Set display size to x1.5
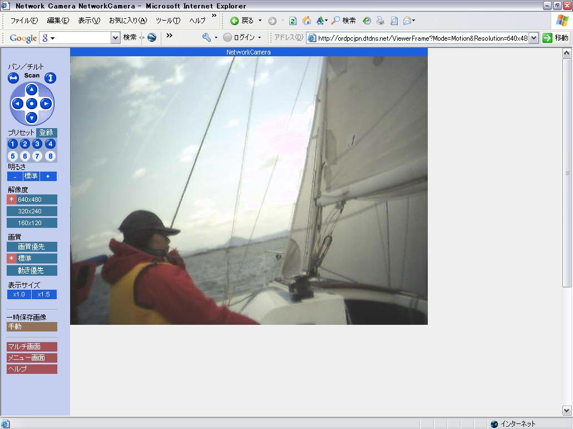Viewport: 573px width, 429px height. tap(44, 294)
